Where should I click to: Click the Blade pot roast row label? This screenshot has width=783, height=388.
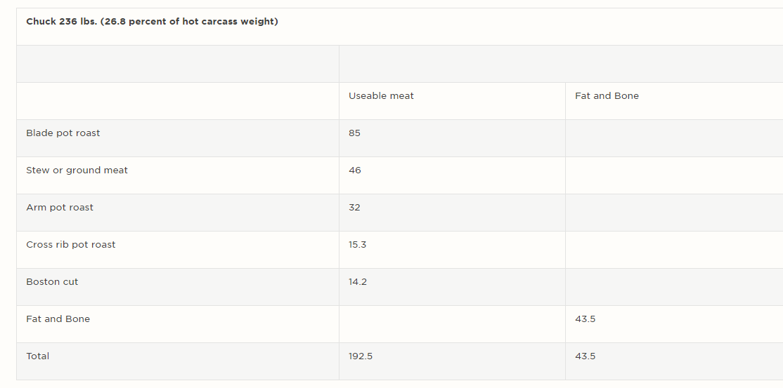(63, 133)
